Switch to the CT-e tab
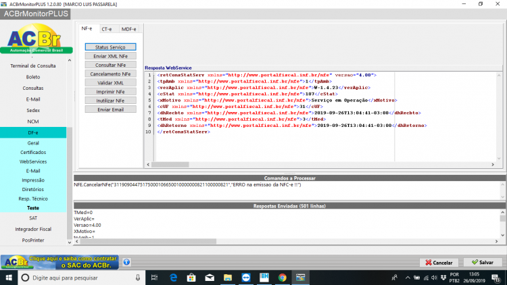 click(107, 29)
